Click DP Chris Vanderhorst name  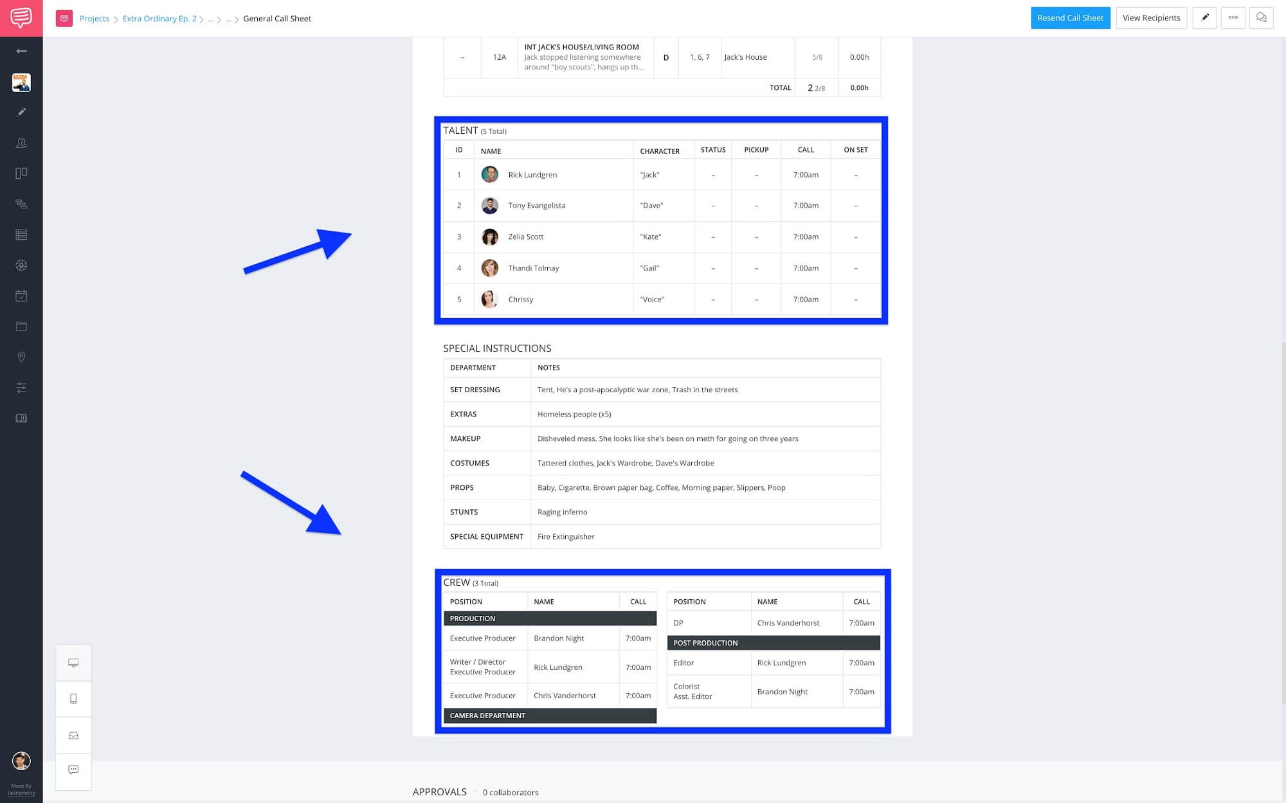coord(788,623)
